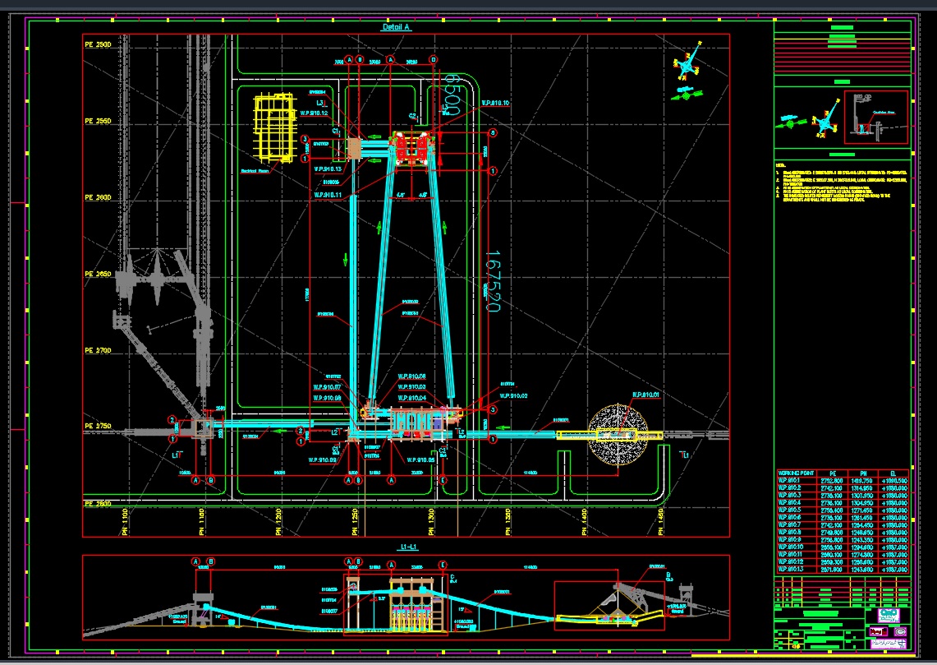This screenshot has height=665, width=937.
Task: Click the red transfer tower structure at top
Action: (413, 148)
